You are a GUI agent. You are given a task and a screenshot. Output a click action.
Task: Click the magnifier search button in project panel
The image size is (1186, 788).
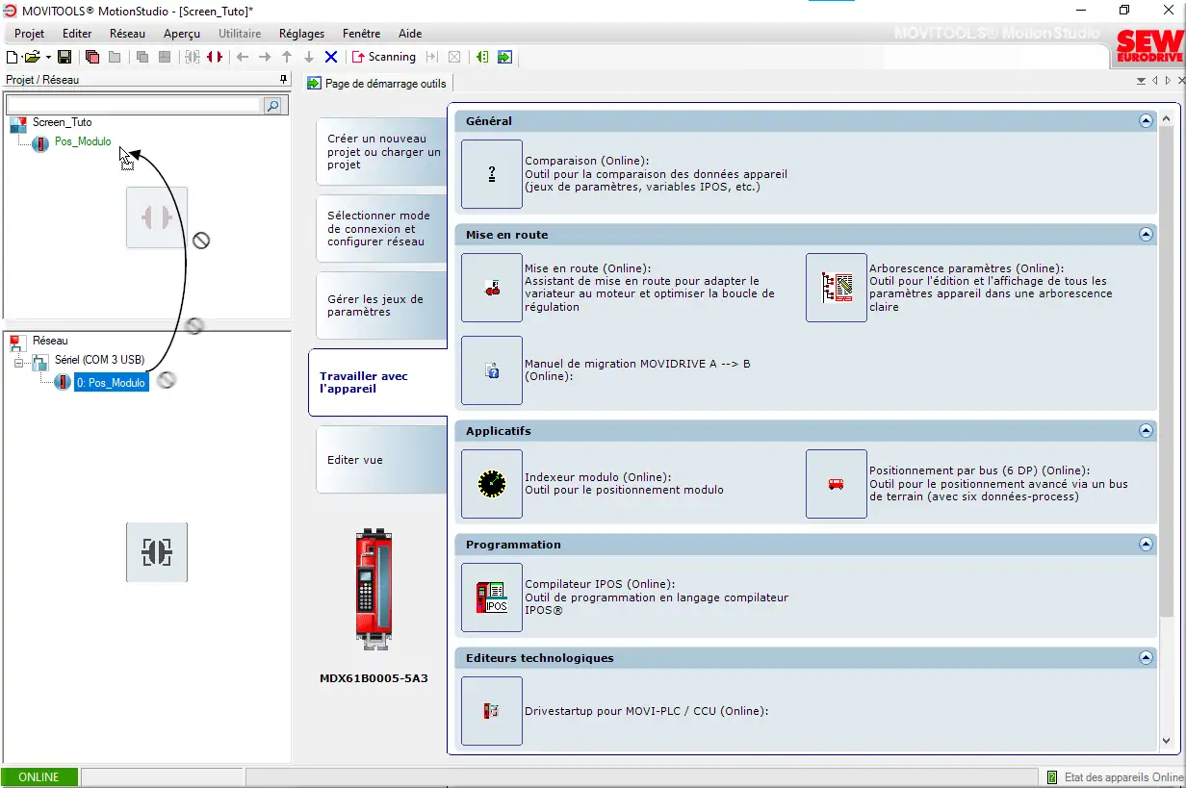272,105
